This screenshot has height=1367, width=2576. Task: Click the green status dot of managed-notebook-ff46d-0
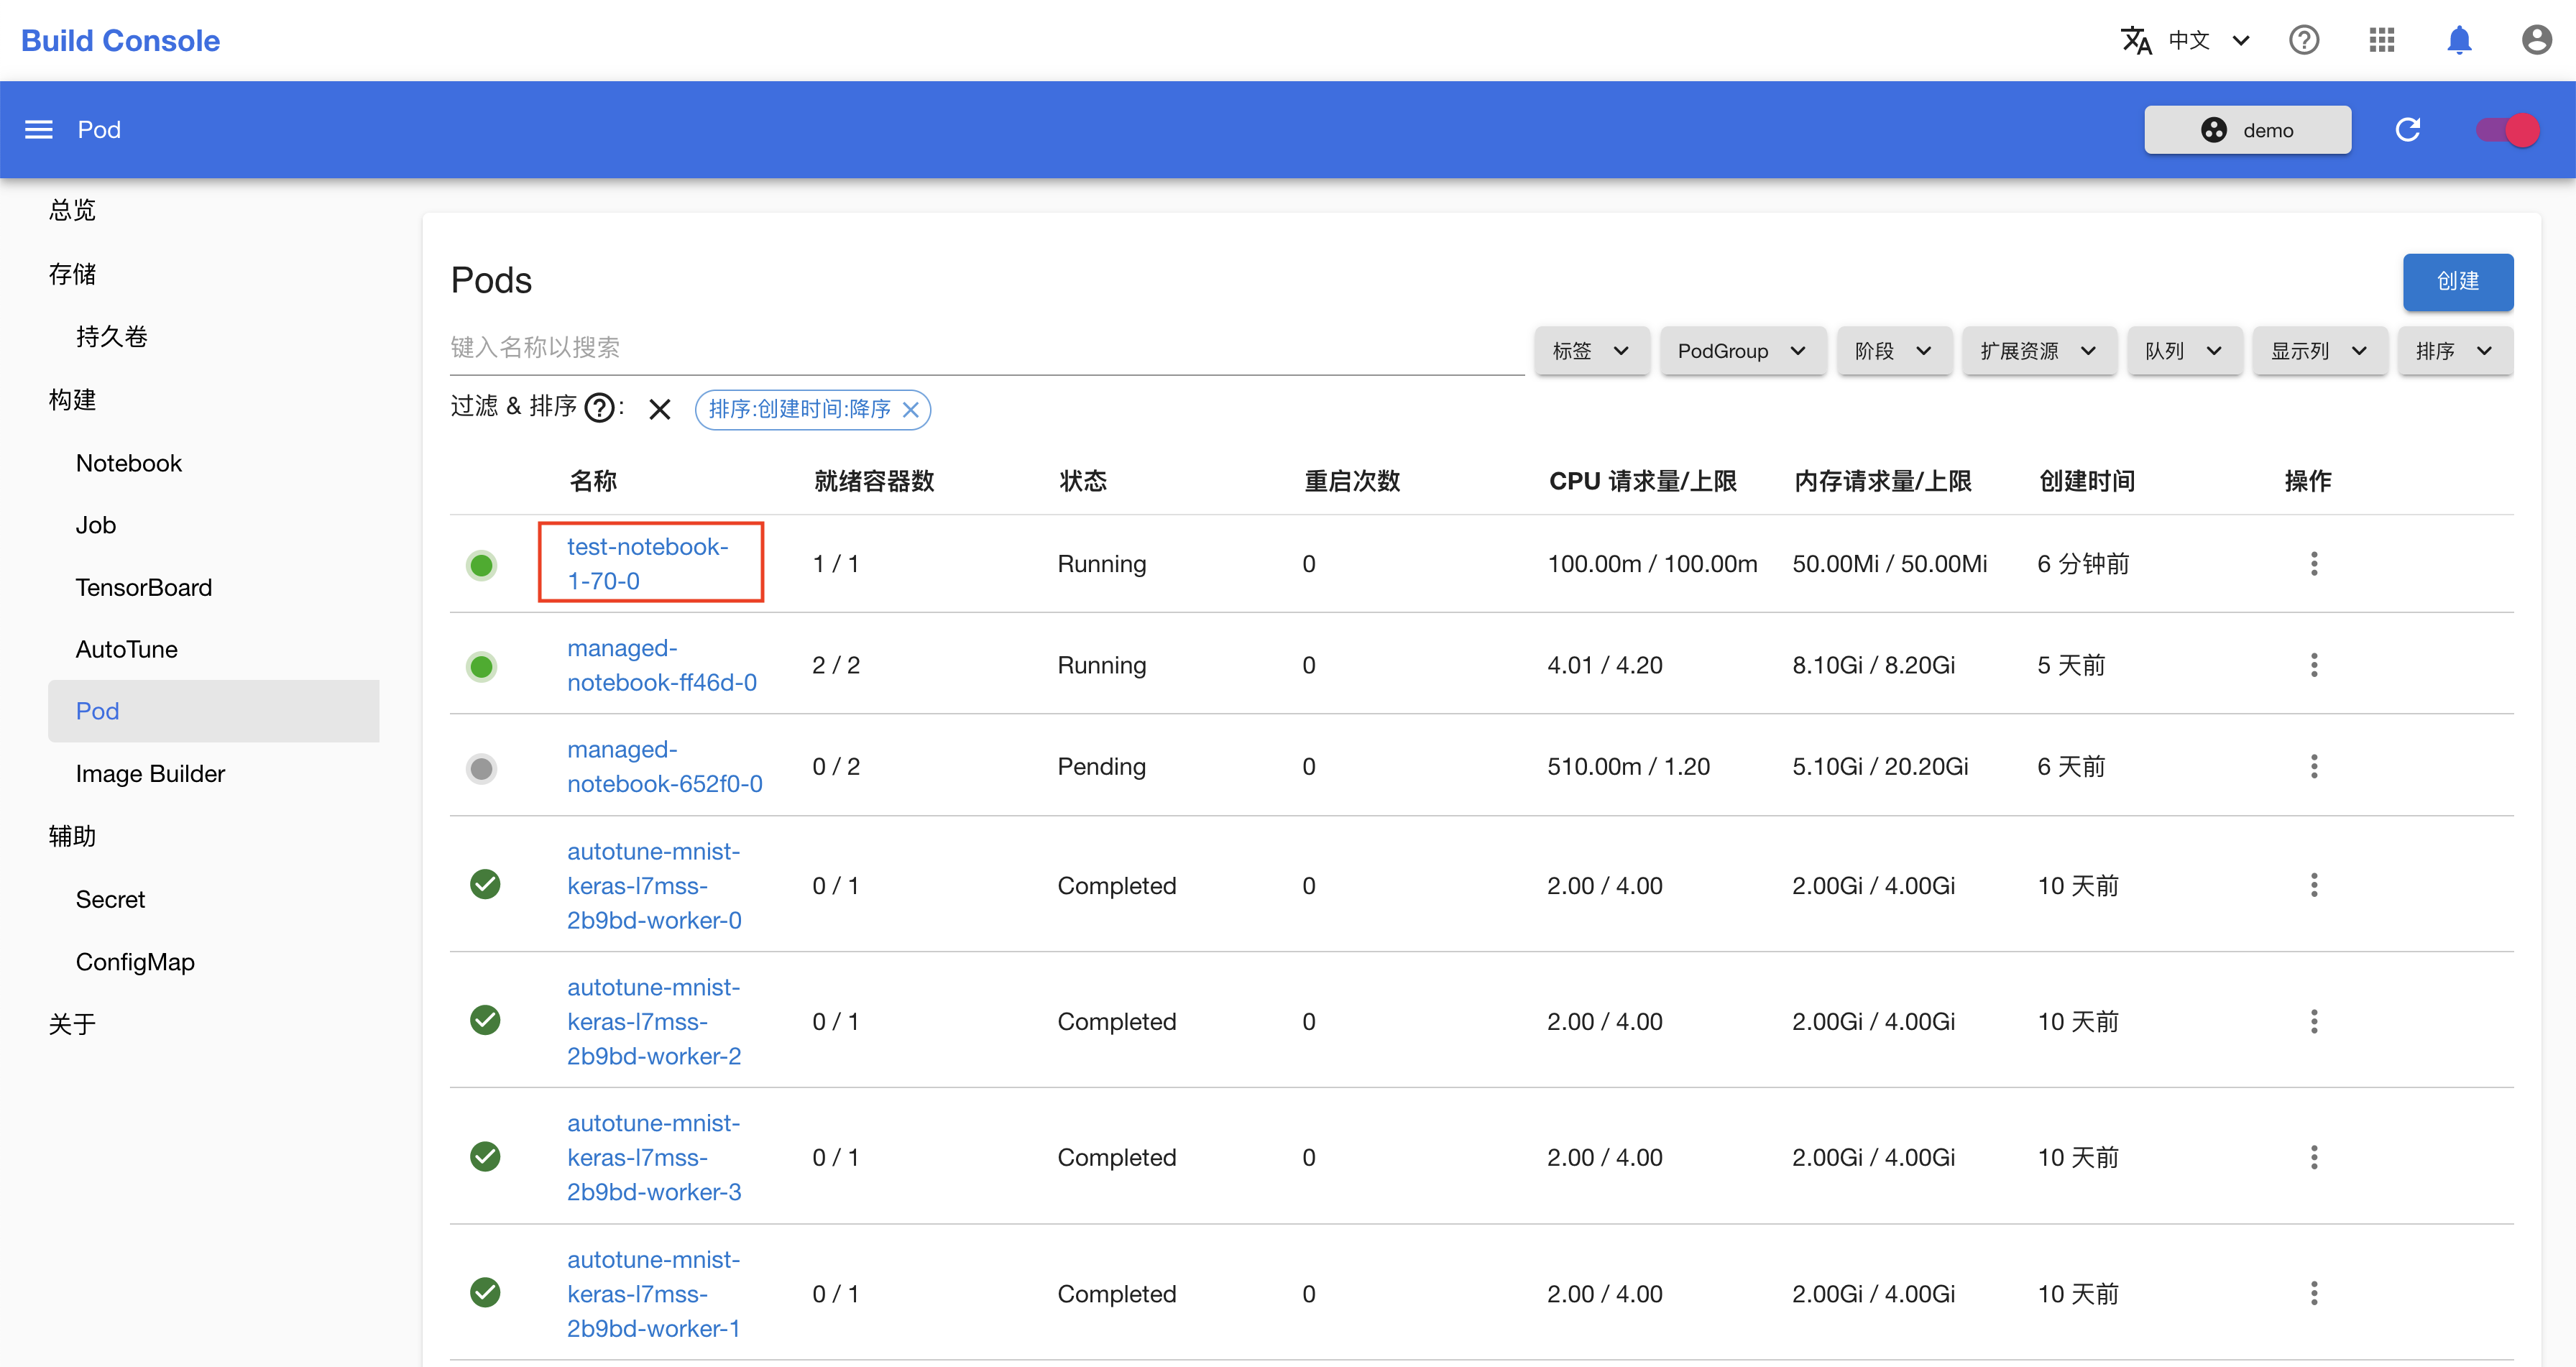[482, 666]
